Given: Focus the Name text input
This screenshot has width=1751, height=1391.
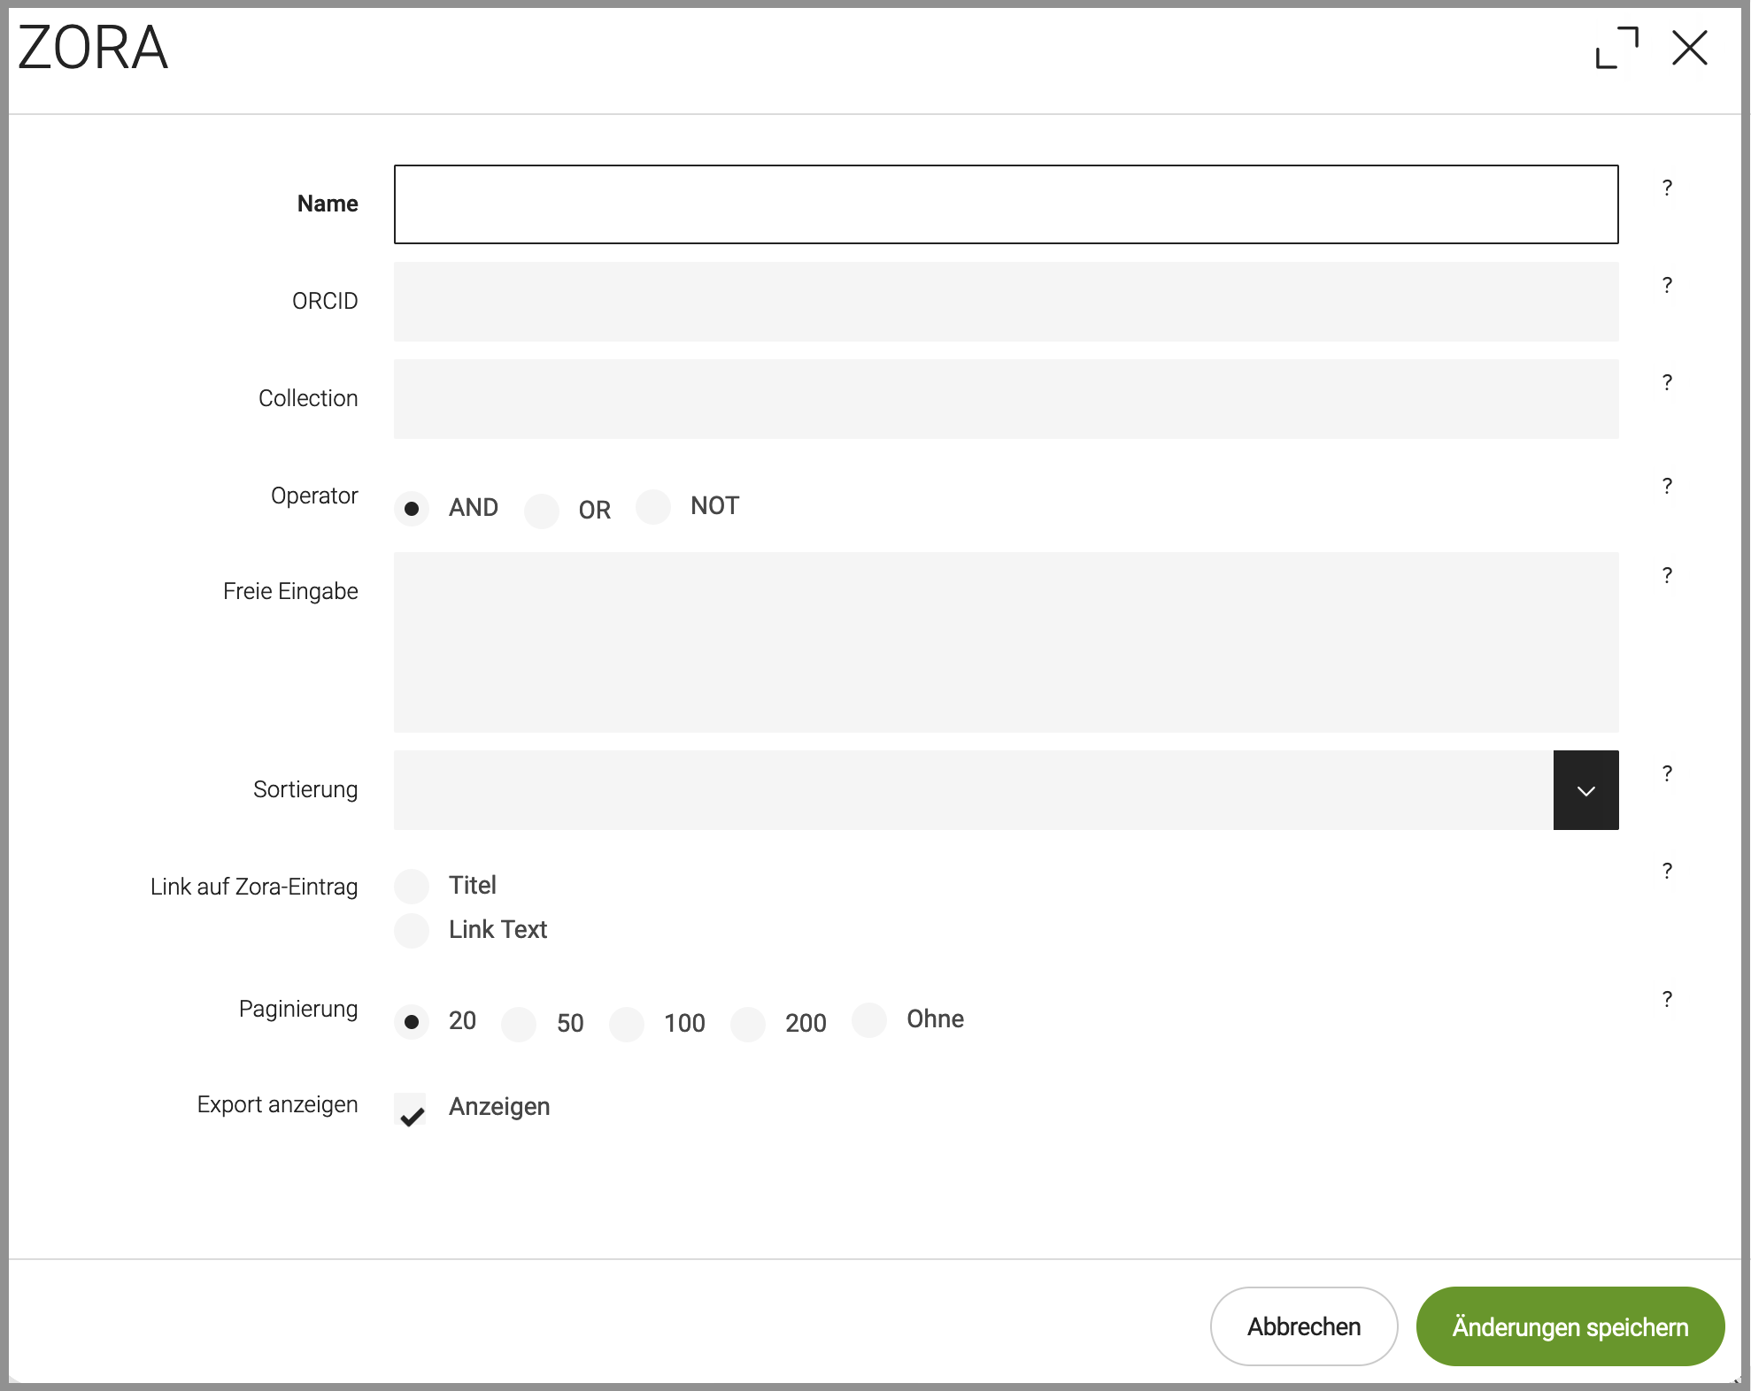Looking at the screenshot, I should coord(1006,204).
